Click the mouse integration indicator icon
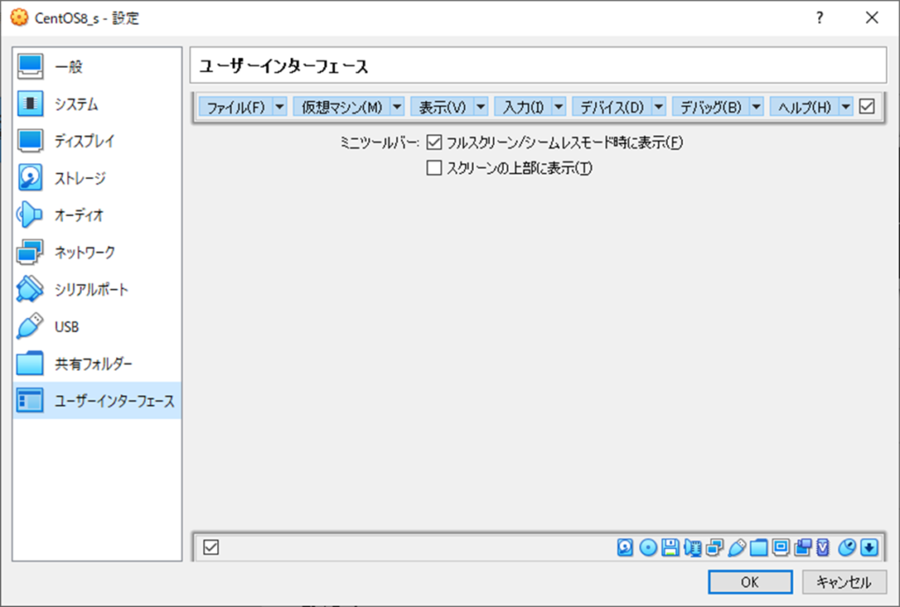This screenshot has height=607, width=900. [x=846, y=547]
